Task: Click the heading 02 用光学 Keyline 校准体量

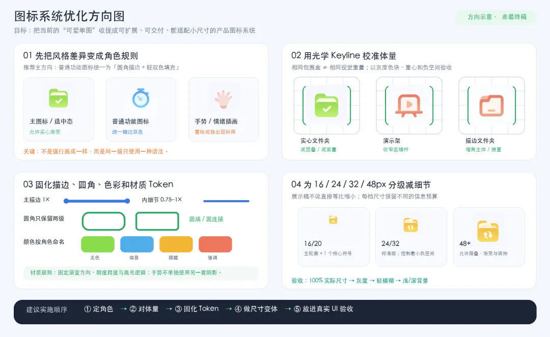Action: point(344,56)
